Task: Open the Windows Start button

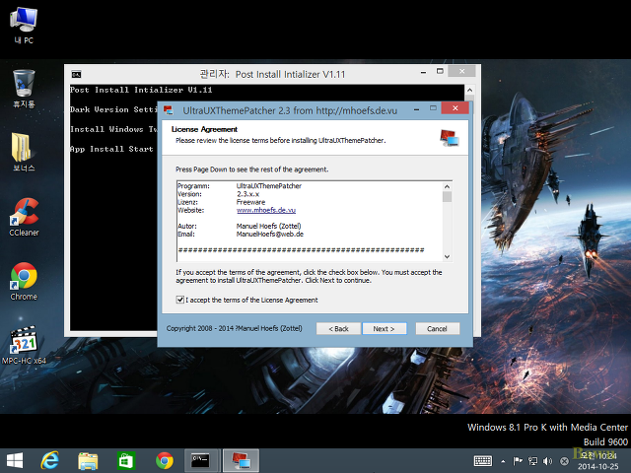Action: coord(15,460)
